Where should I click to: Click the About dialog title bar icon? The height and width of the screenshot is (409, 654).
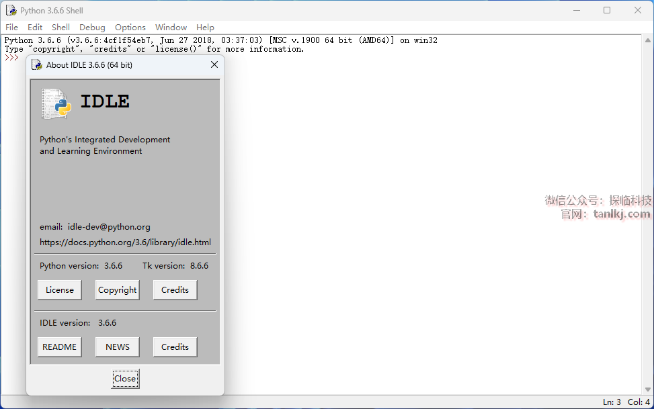37,64
